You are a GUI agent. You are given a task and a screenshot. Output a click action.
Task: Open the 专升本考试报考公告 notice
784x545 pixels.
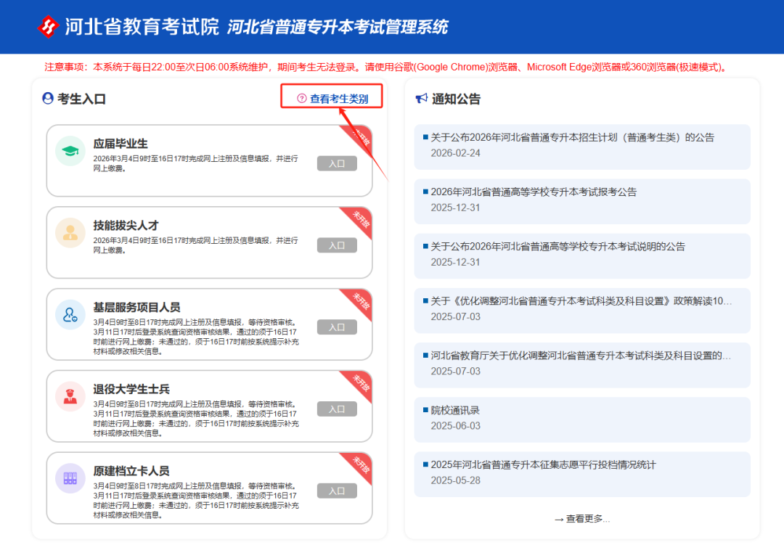point(534,192)
